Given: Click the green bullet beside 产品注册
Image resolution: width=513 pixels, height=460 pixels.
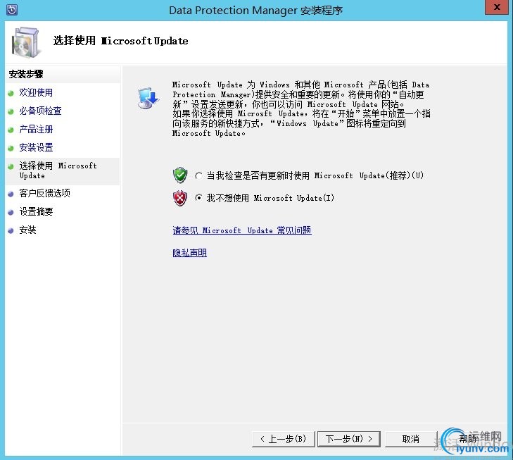Looking at the screenshot, I should [11, 130].
